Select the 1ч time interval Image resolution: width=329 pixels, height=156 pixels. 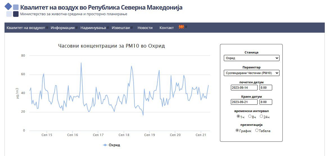pos(238,116)
